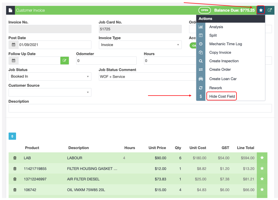Select Split from Actions menu

point(213,35)
